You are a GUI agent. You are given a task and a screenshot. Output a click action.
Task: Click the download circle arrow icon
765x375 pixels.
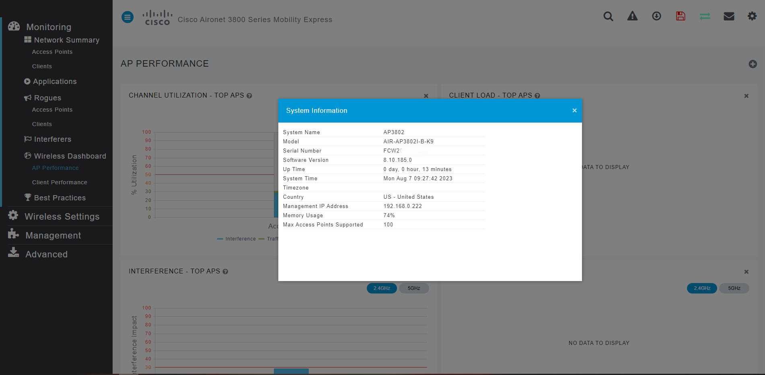[x=656, y=16]
